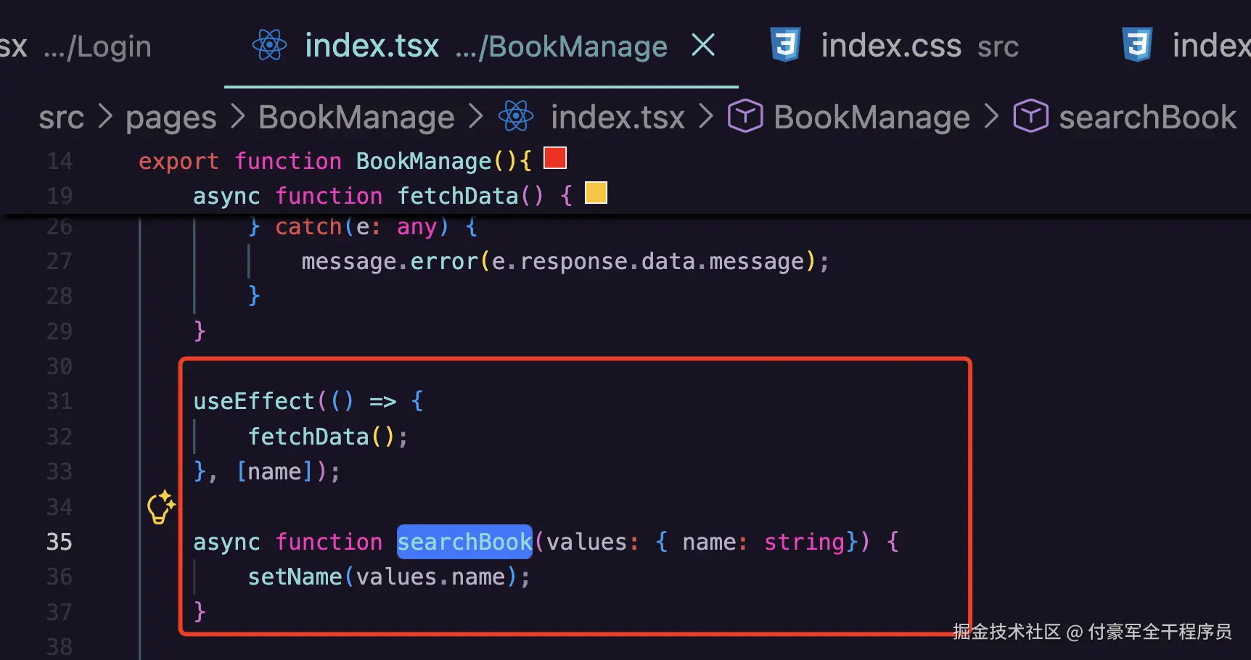Open the Login tab at the left edge

pos(75,46)
